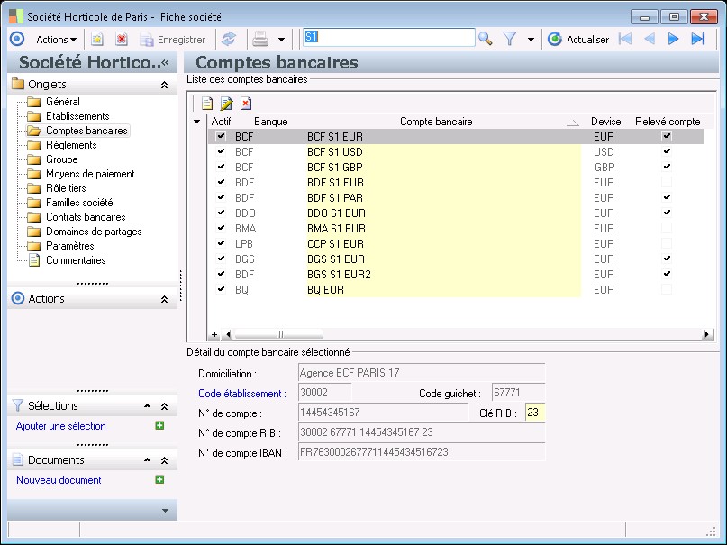
Task: Add new bank account icon in list
Action: pos(207,104)
